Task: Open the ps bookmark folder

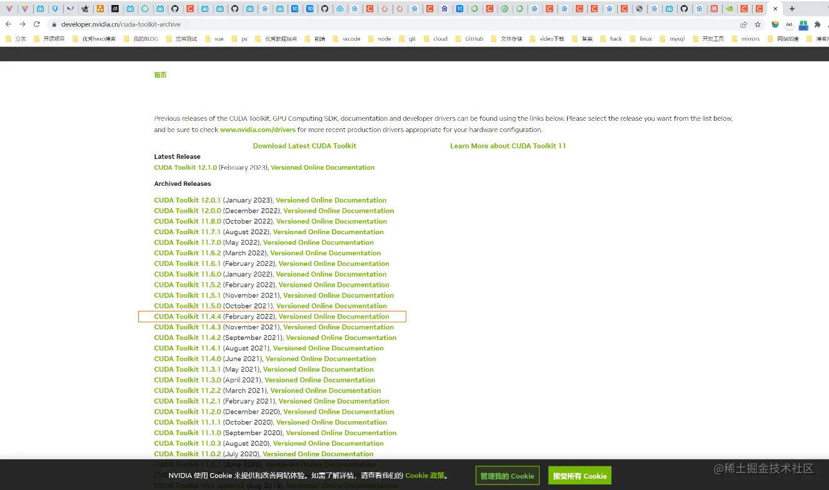Action: point(239,39)
